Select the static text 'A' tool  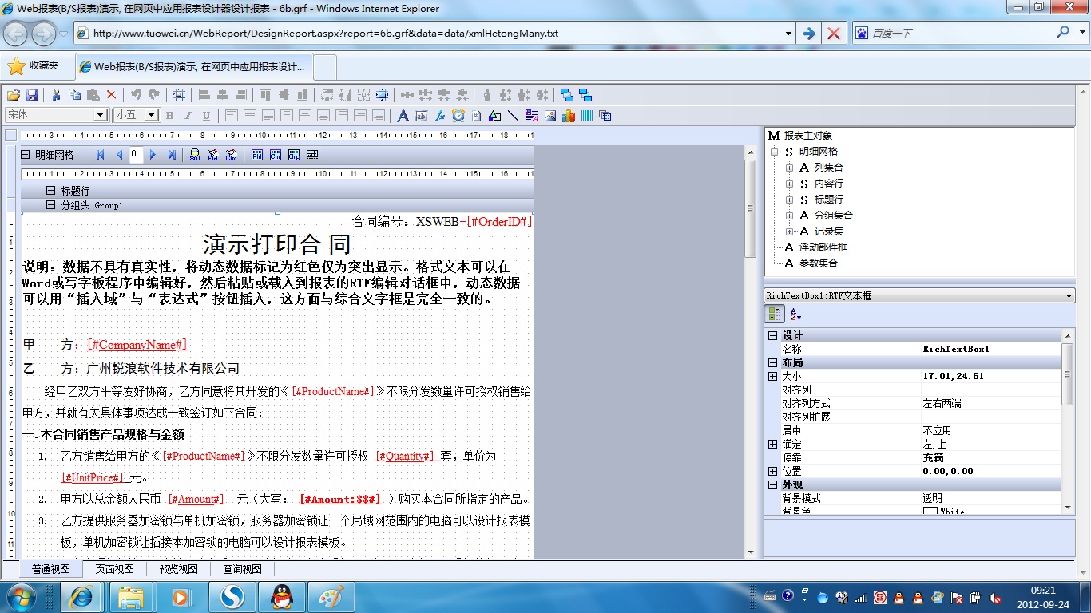(403, 116)
